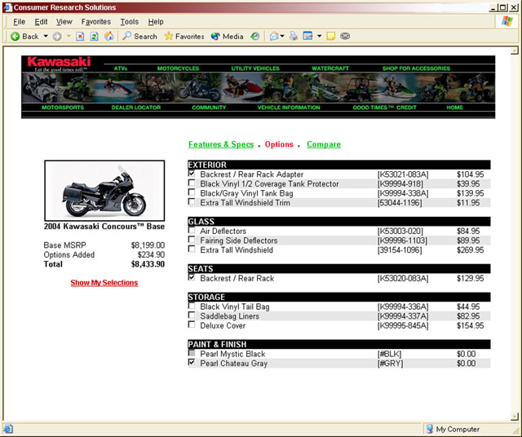Go to MOTORCYCLES in Kawasaki banner
This screenshot has width=522, height=437.
click(x=178, y=68)
